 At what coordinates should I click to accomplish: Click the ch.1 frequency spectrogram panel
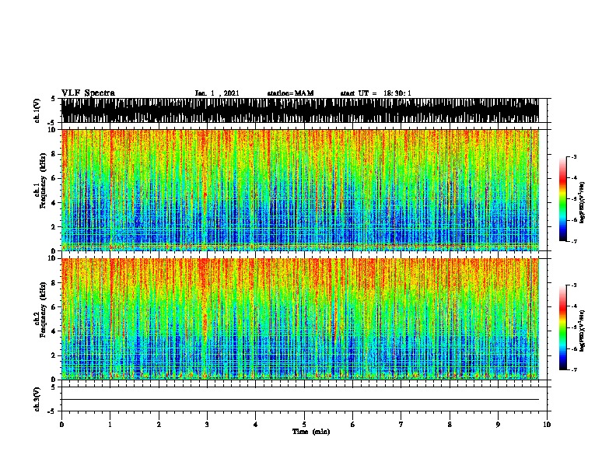click(300, 190)
